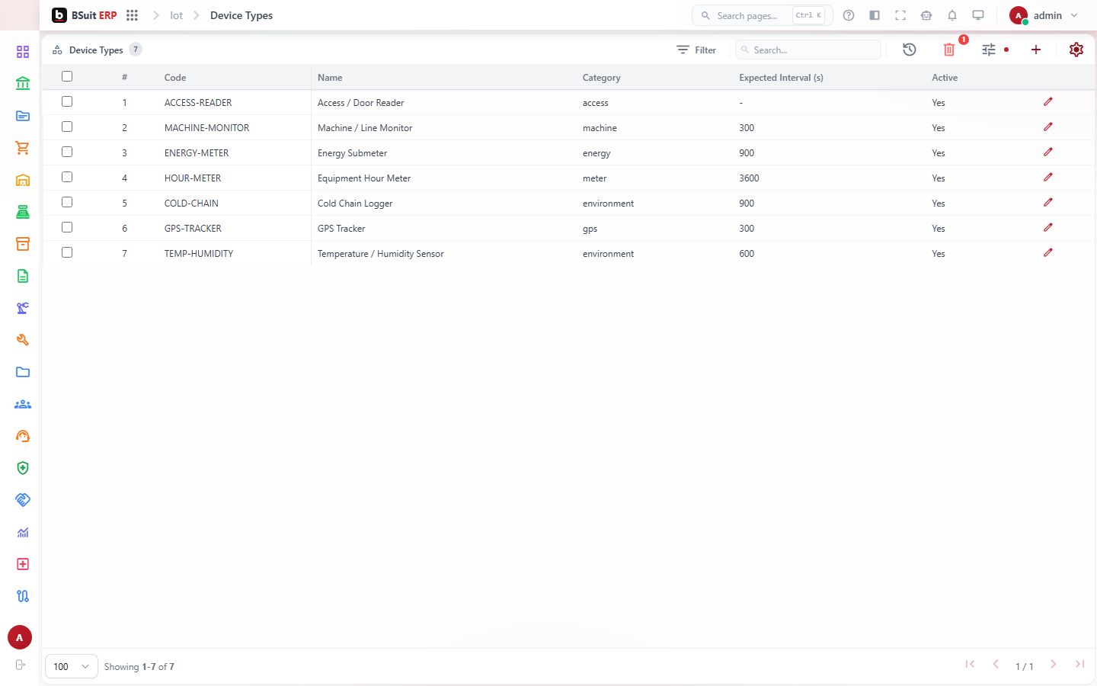Click the monitor icon in the top bar
Viewport: 1097px width, 686px height.
[x=978, y=15]
